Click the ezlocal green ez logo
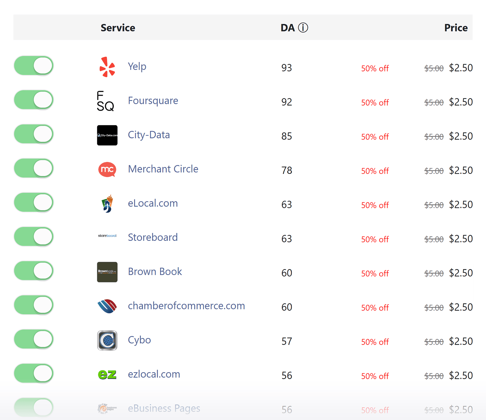The image size is (486, 420). coord(107,374)
